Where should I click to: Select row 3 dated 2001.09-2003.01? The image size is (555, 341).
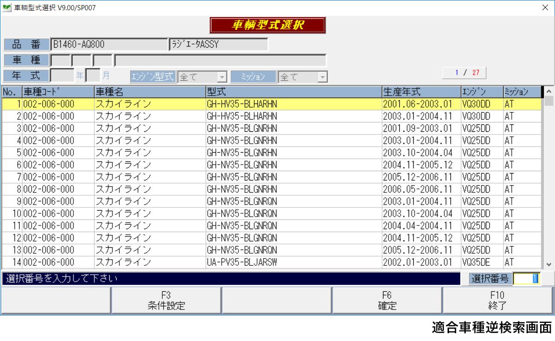[271, 128]
